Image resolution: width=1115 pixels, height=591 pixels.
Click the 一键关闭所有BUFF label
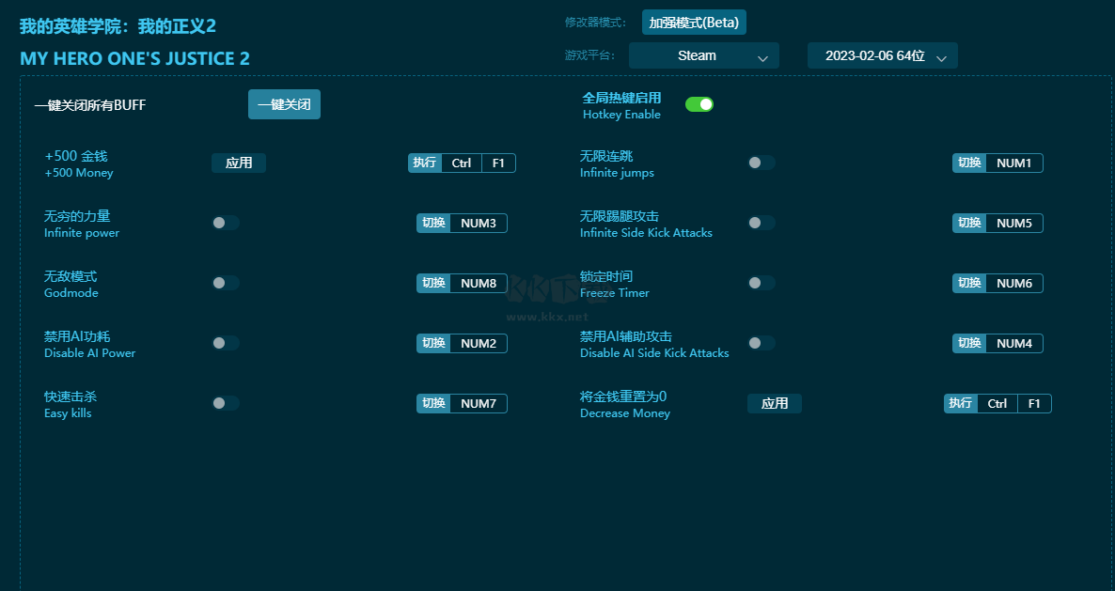pos(90,105)
